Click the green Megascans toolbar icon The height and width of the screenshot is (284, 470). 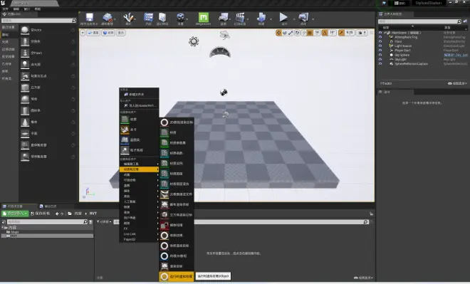click(x=203, y=17)
